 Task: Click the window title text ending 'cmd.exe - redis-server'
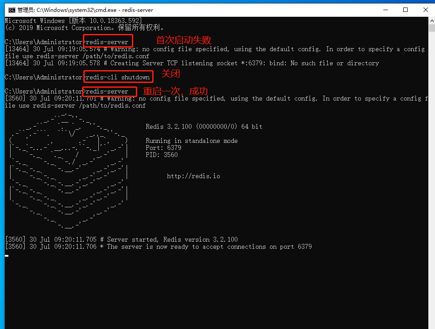tap(85, 10)
